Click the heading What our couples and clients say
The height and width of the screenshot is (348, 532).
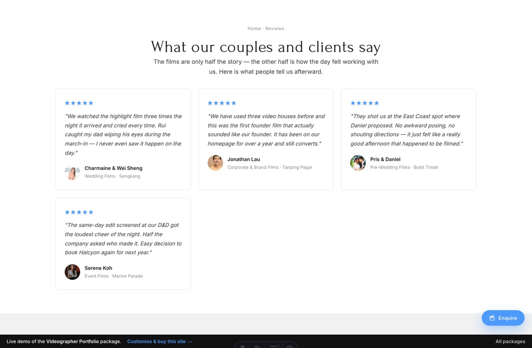click(x=266, y=47)
